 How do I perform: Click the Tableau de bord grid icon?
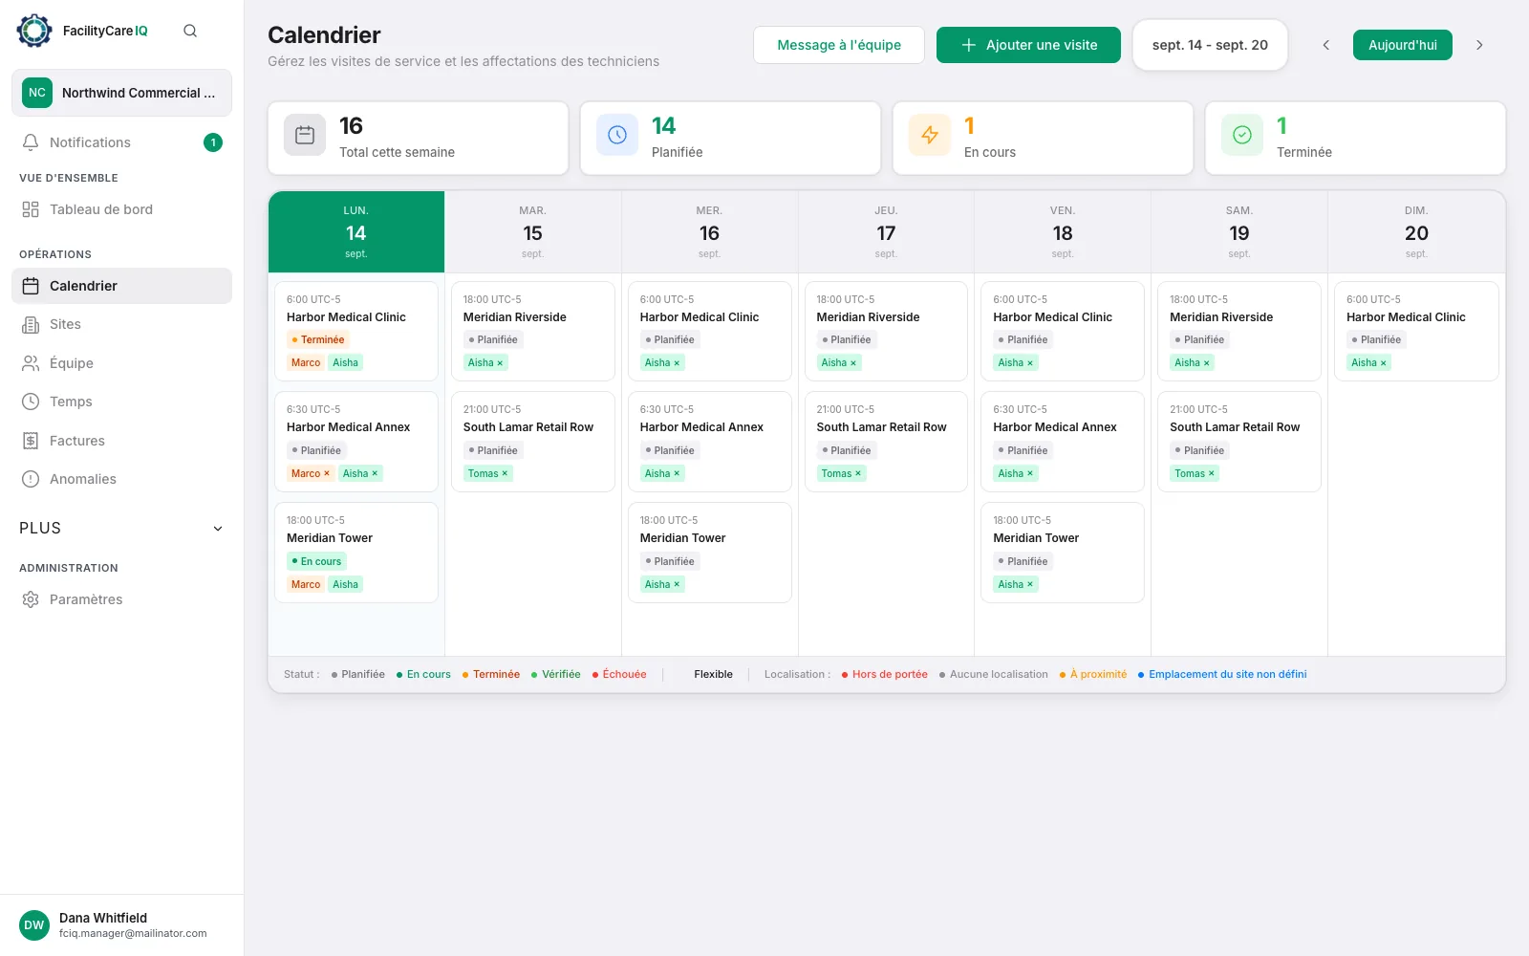[x=31, y=209]
